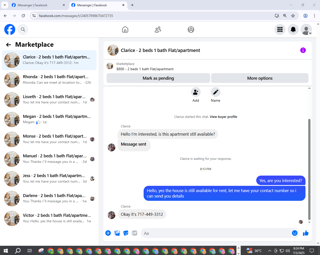320x255 pixels.
Task: Click the Marketplace $800 listing link
Action: [x=145, y=69]
